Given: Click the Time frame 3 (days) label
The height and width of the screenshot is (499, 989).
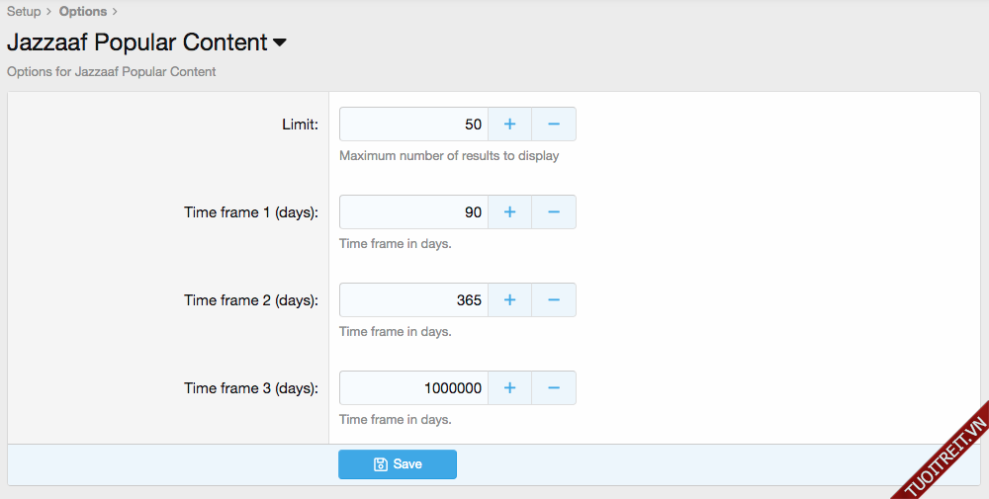Looking at the screenshot, I should (x=251, y=388).
